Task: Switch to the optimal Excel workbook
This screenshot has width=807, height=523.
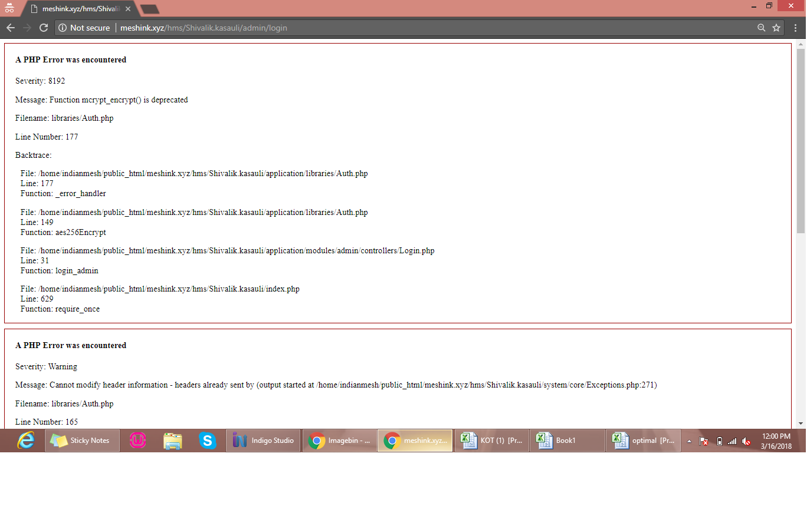Action: (644, 441)
